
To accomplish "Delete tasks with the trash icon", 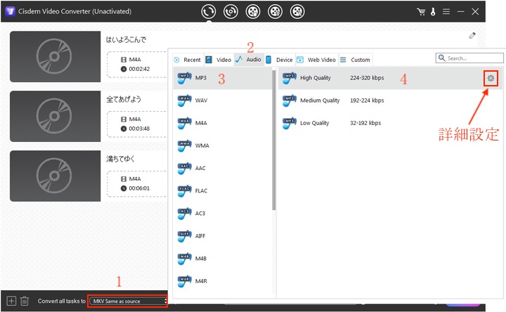I will tap(25, 301).
